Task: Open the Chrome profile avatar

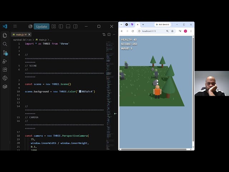Action: coord(185,31)
